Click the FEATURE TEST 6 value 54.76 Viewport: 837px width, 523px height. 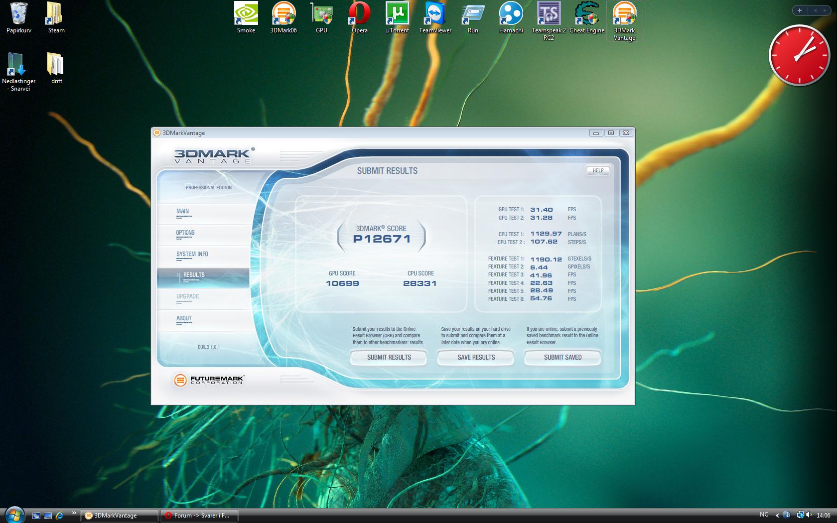click(541, 299)
